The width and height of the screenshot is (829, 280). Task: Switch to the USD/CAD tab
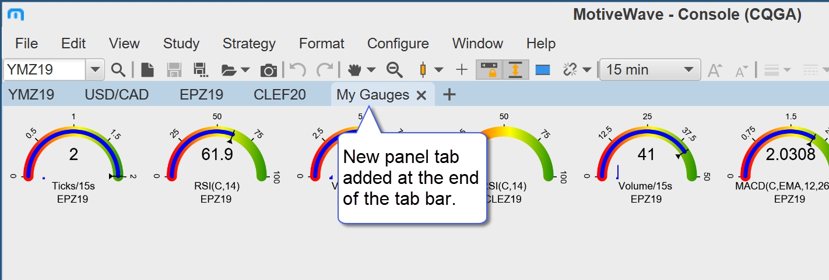pyautogui.click(x=117, y=94)
